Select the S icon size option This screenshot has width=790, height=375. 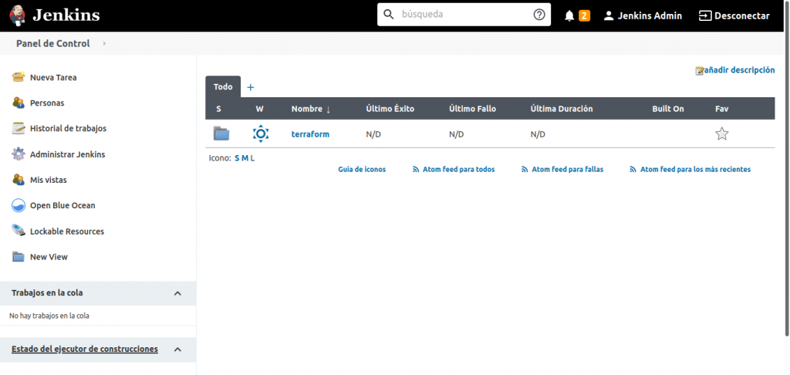[x=237, y=157]
